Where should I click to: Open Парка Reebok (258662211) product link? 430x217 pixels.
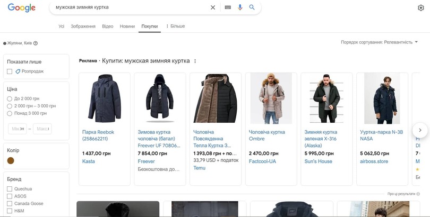coord(98,135)
